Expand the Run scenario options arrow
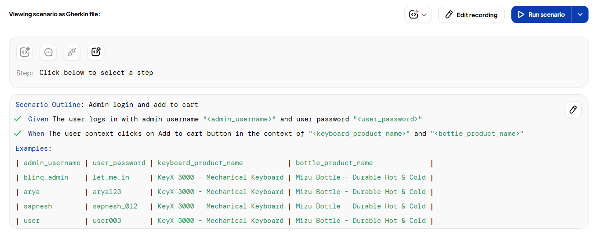 point(580,14)
